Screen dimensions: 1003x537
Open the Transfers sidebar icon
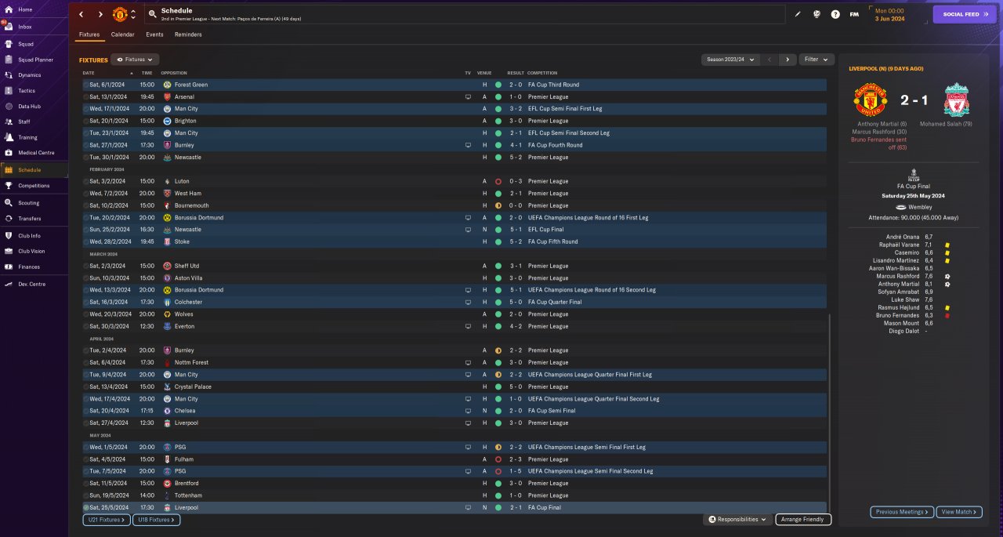click(8, 219)
